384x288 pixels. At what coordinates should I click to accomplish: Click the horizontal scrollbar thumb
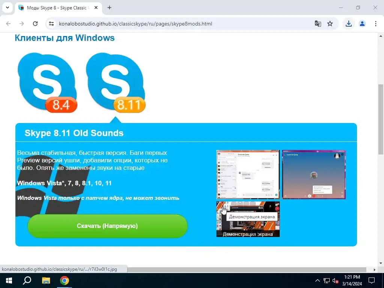click(247, 270)
